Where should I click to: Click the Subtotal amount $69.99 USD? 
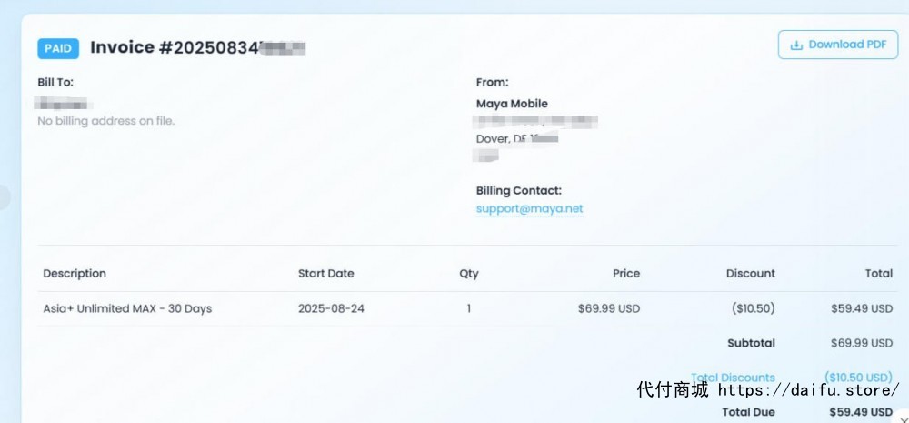tap(862, 343)
